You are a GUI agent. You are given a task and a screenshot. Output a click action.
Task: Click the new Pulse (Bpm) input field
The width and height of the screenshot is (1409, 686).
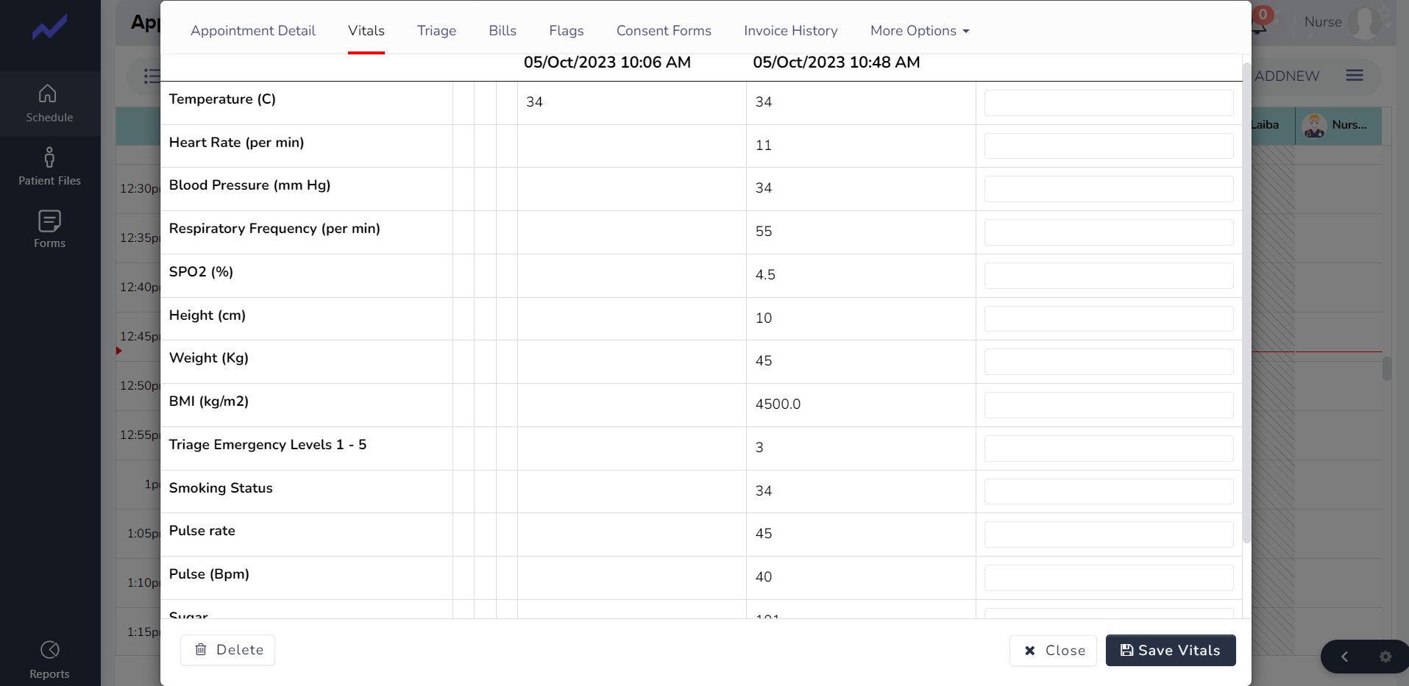click(x=1109, y=578)
